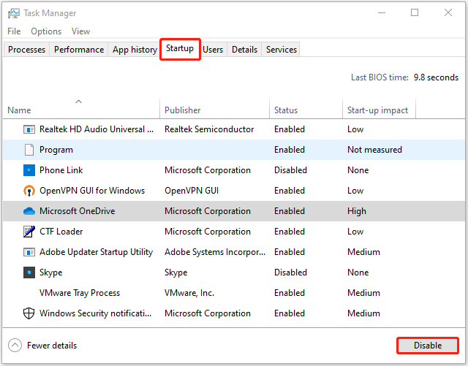Switch to the Details tab
This screenshot has height=366, width=468.
(x=244, y=50)
